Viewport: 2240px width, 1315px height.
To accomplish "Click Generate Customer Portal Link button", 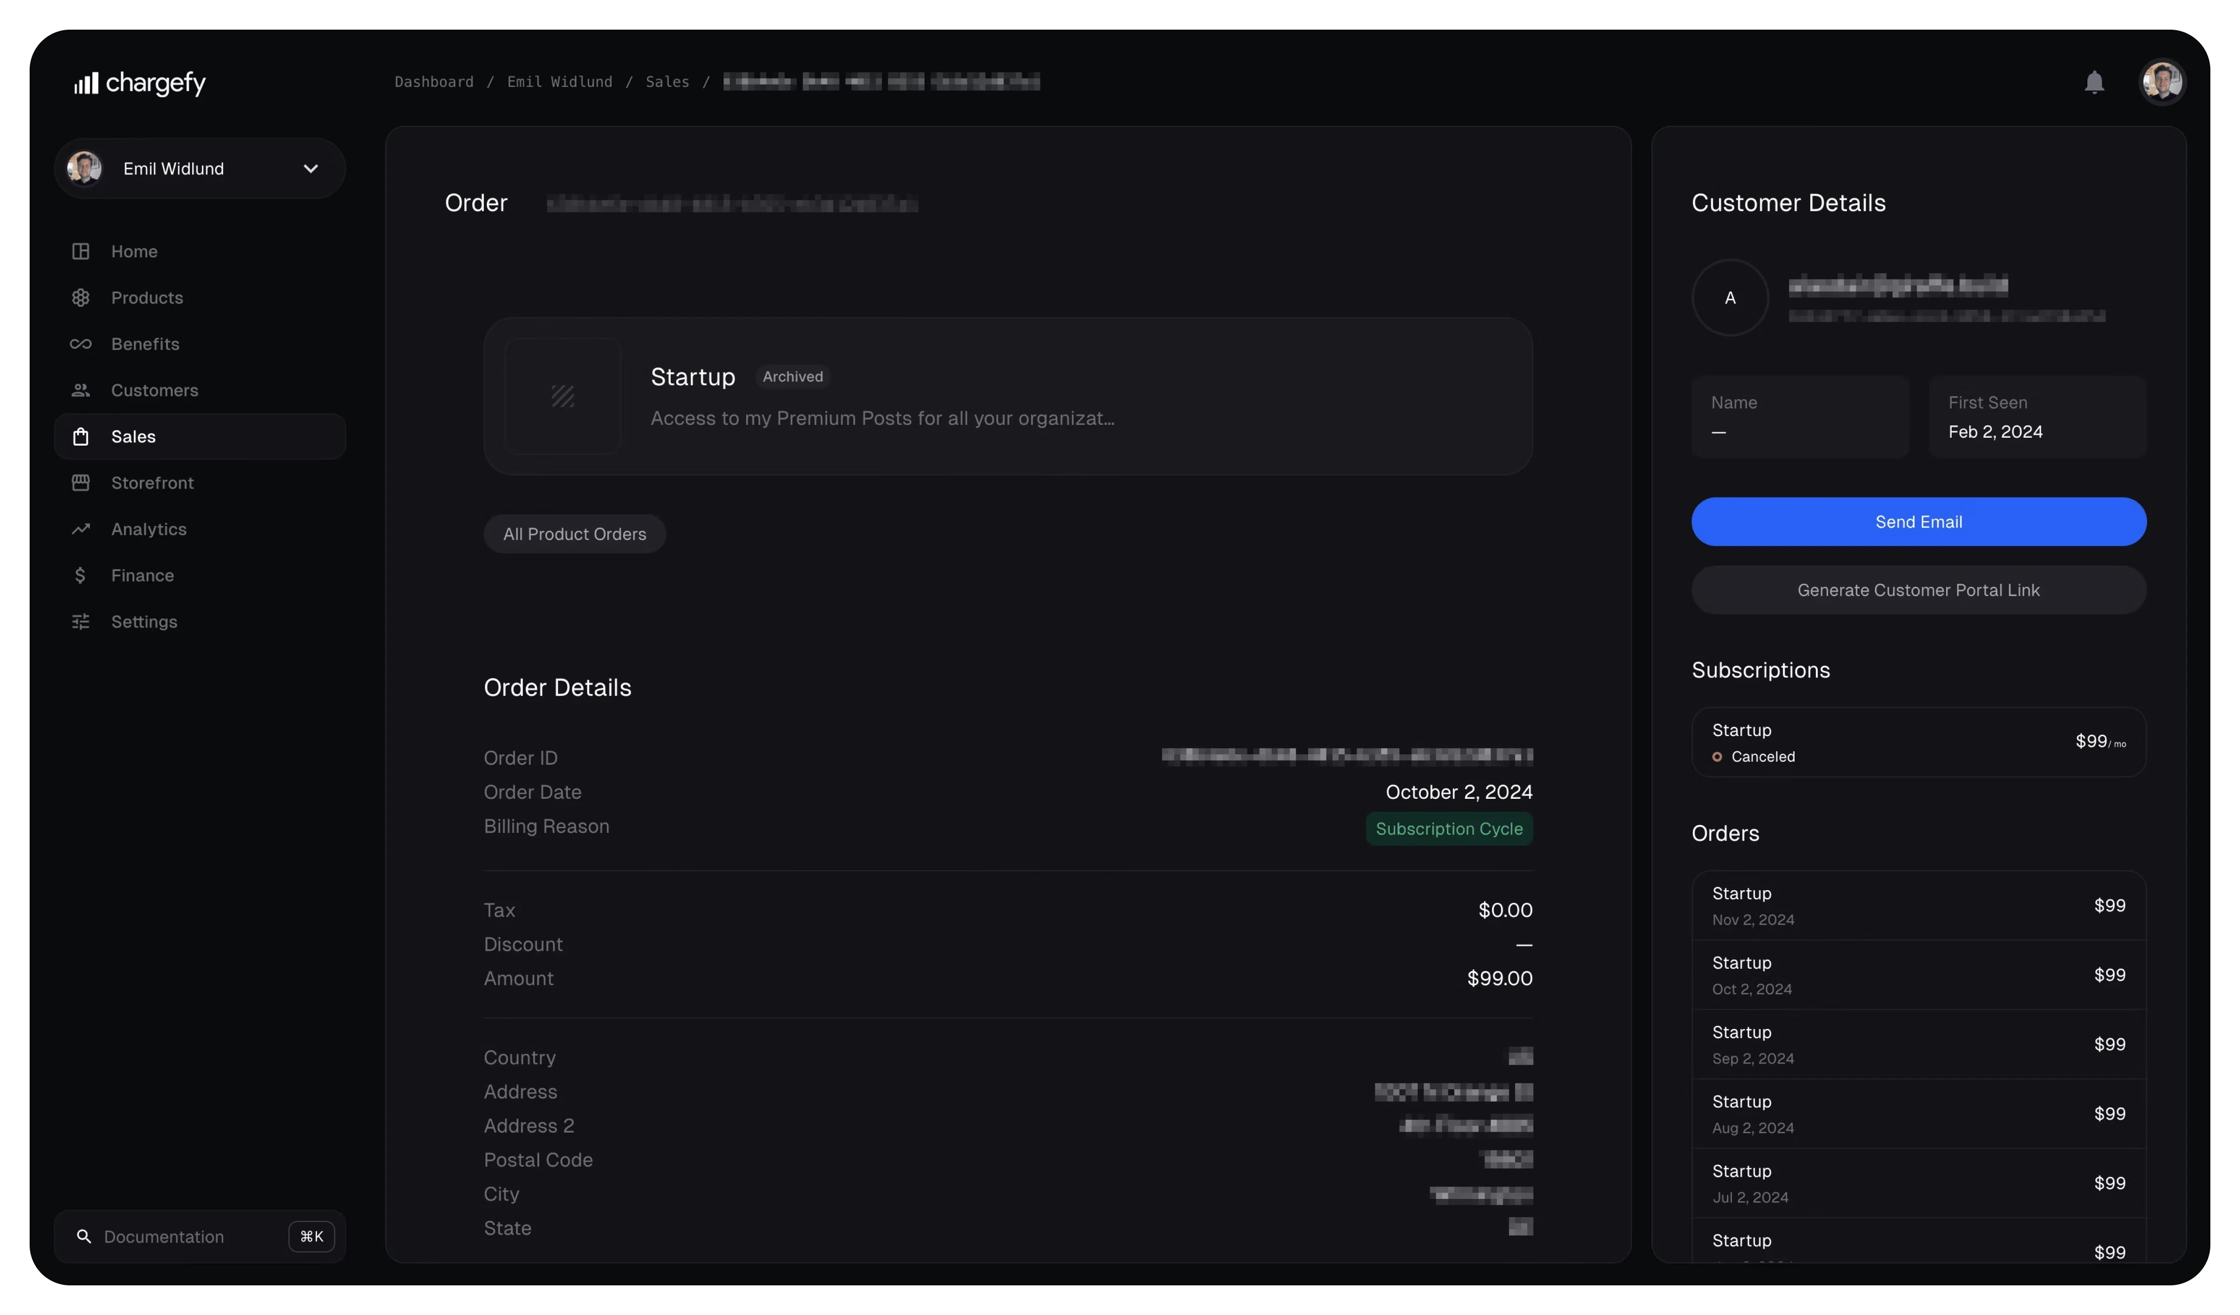I will pos(1918,590).
